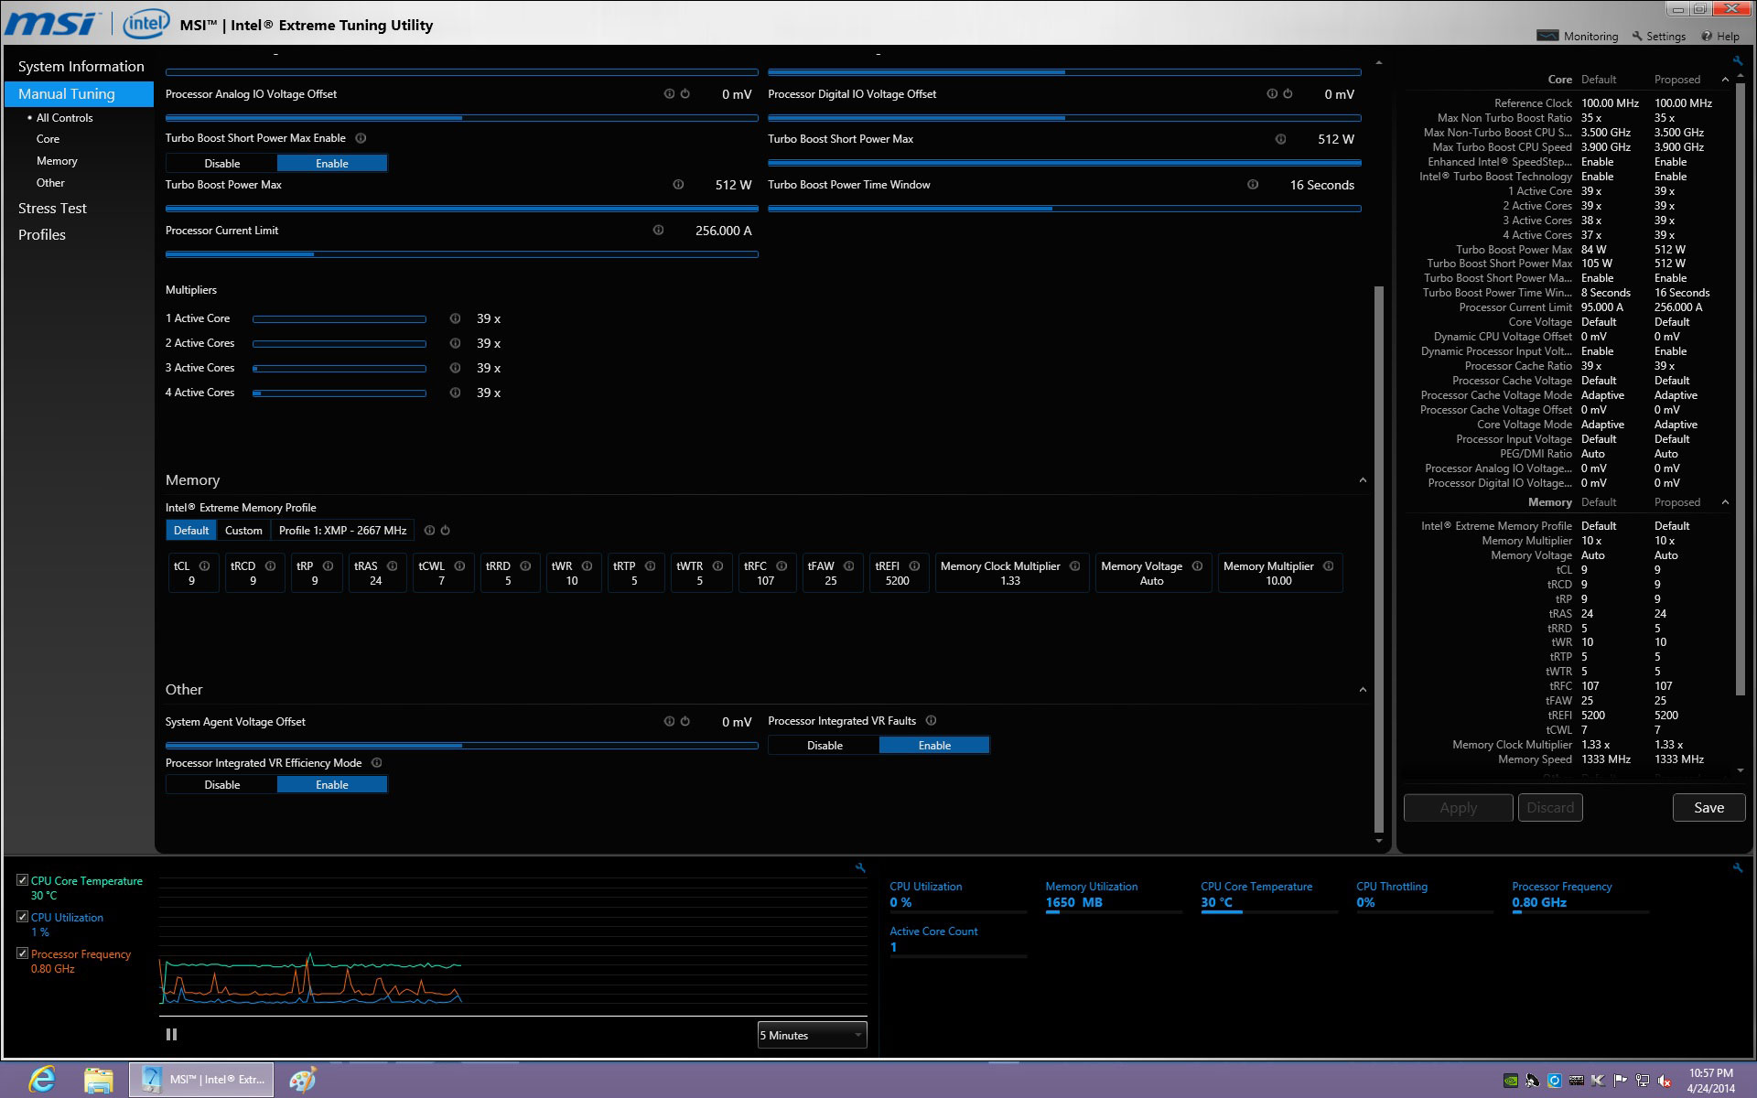The height and width of the screenshot is (1098, 1757).
Task: Click the Apply button
Action: [x=1458, y=808]
